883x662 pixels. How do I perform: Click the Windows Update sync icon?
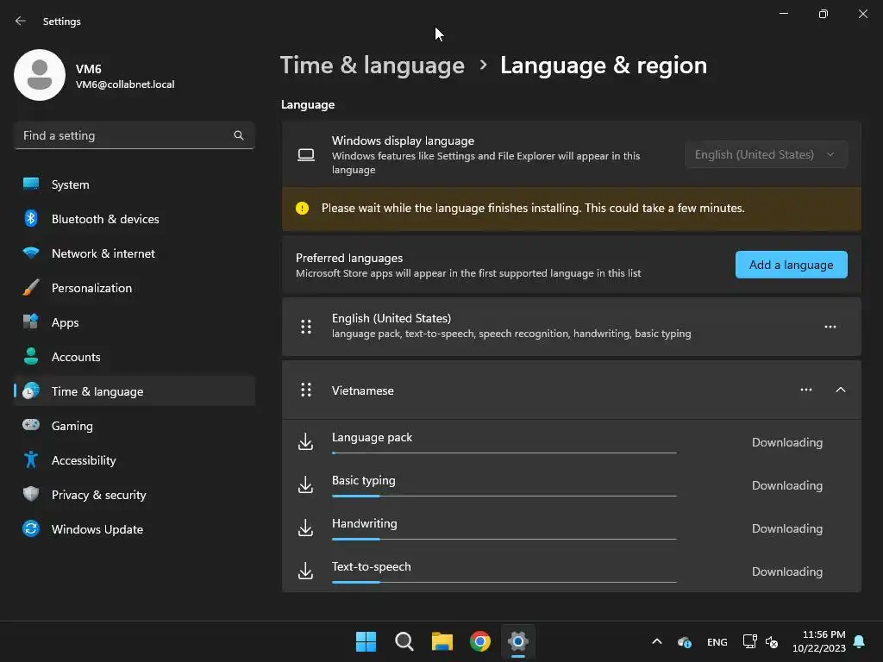31,528
